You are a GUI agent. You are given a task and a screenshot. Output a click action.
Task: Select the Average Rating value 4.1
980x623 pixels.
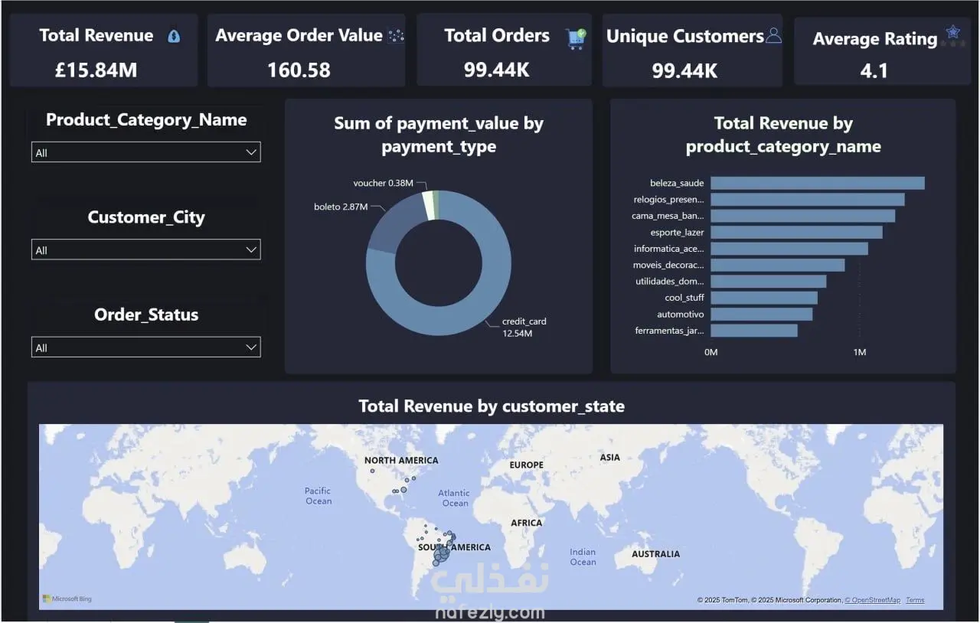pyautogui.click(x=874, y=71)
